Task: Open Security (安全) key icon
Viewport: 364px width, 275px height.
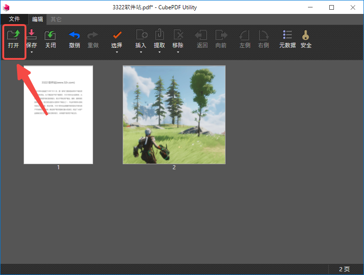Action: click(306, 35)
